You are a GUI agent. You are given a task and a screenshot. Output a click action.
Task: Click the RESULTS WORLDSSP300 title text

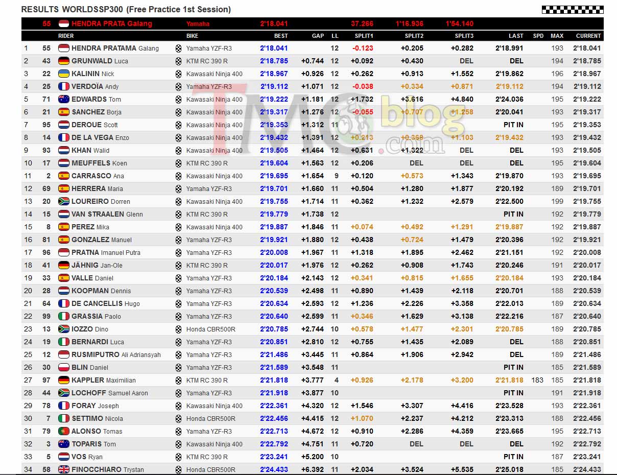(126, 9)
